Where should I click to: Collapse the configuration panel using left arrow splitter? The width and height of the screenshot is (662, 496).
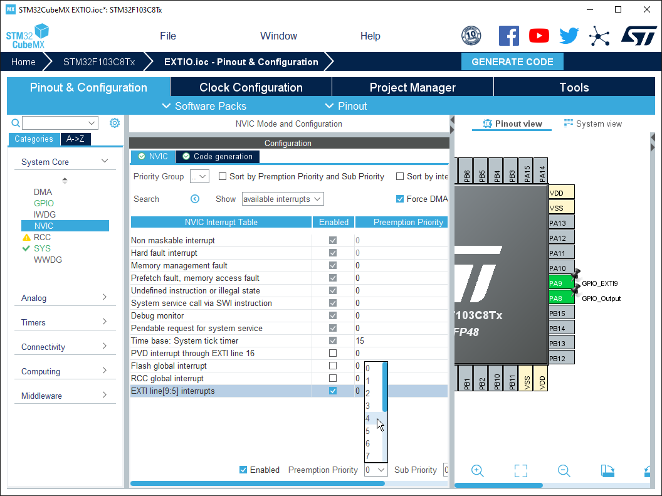coord(452,120)
